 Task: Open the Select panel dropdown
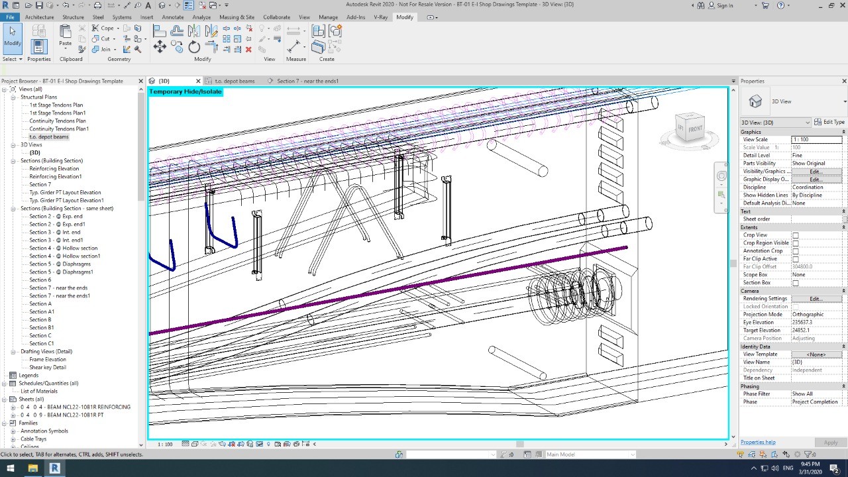[12, 59]
